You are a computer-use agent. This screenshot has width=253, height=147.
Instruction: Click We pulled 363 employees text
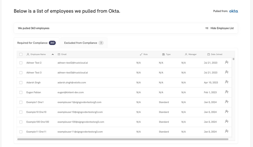pyautogui.click(x=33, y=28)
